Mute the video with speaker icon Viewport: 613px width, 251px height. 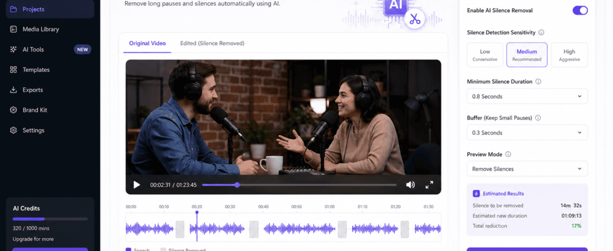(410, 185)
